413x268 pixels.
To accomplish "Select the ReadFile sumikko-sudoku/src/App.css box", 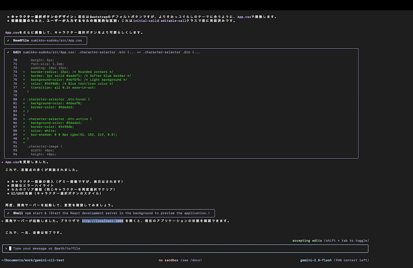I will tap(46, 41).
